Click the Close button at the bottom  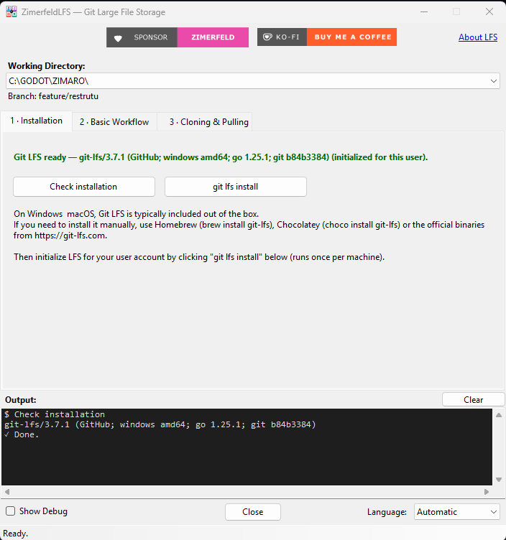253,512
